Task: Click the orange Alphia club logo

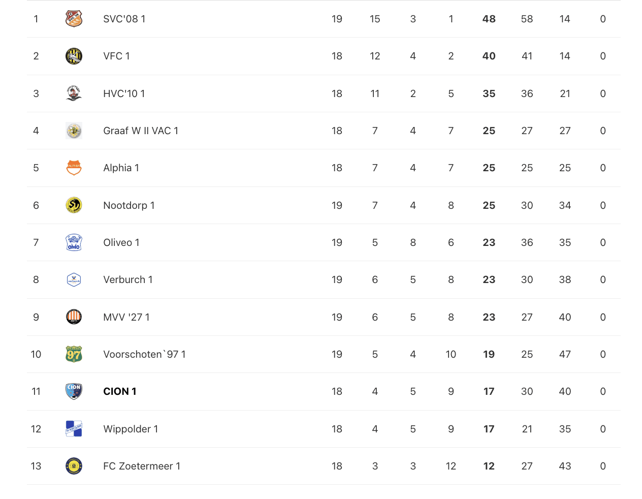Action: (74, 168)
